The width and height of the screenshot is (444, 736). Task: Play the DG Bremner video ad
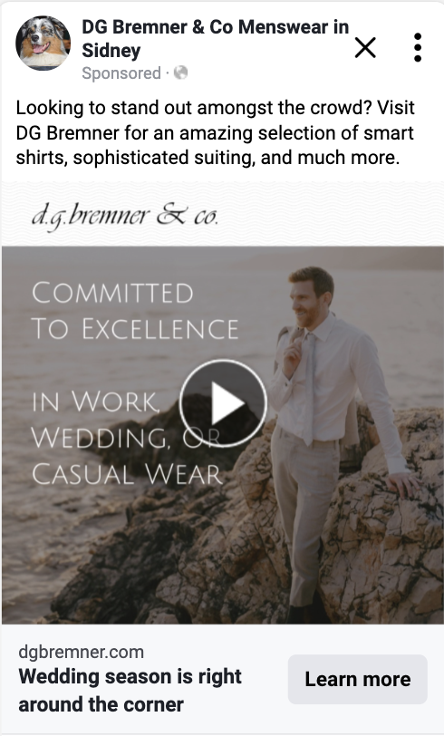point(224,402)
